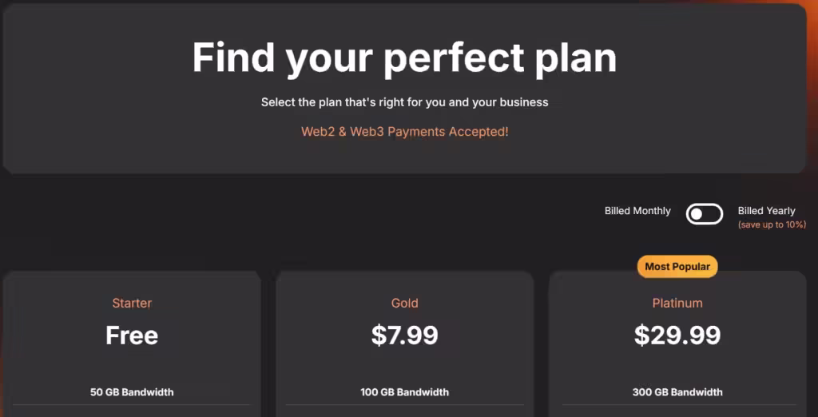818x417 pixels.
Task: Toggle the billing period switch
Action: coord(705,214)
